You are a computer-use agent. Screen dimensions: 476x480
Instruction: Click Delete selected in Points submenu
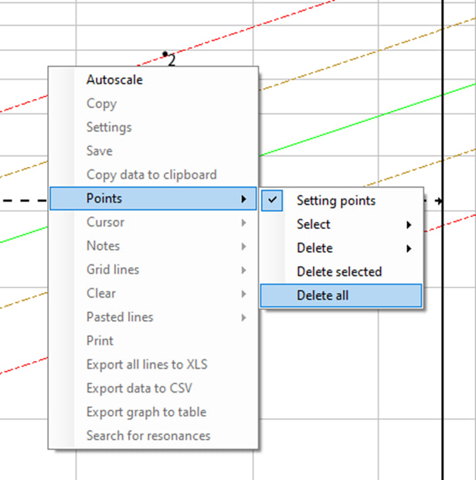pos(341,272)
